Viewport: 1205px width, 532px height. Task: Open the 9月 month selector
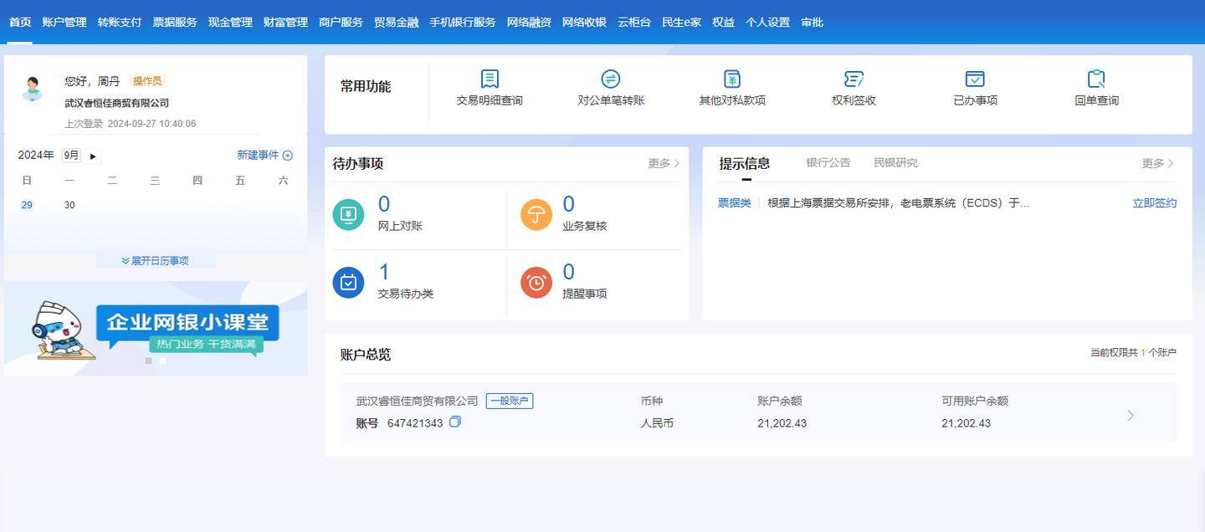71,156
